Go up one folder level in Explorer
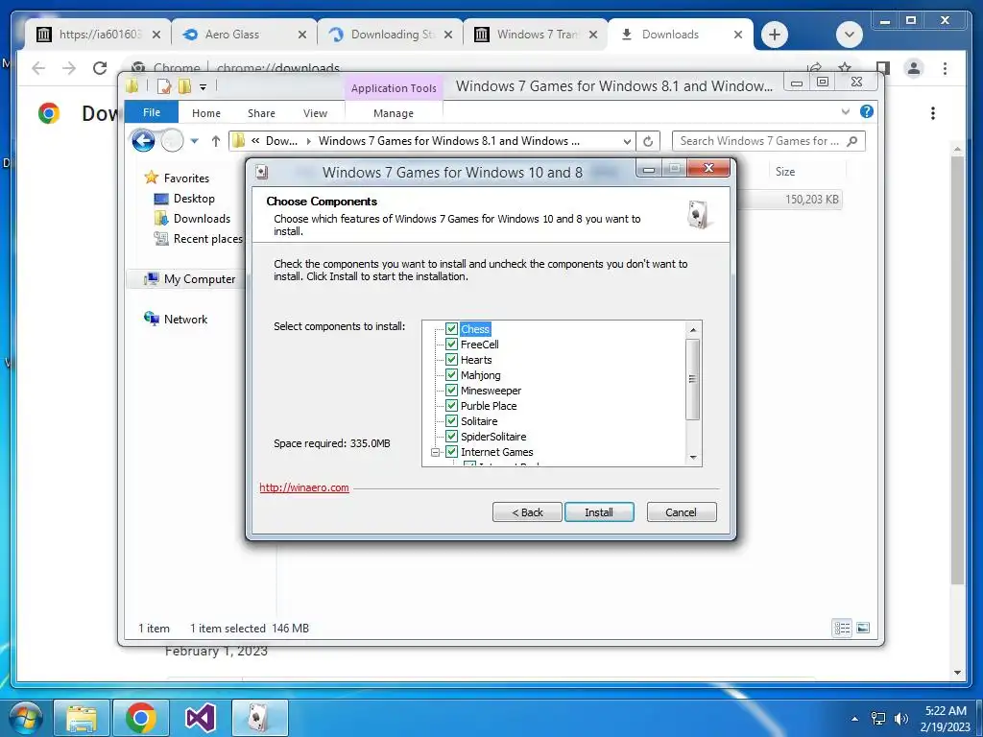The image size is (983, 737). [x=216, y=141]
